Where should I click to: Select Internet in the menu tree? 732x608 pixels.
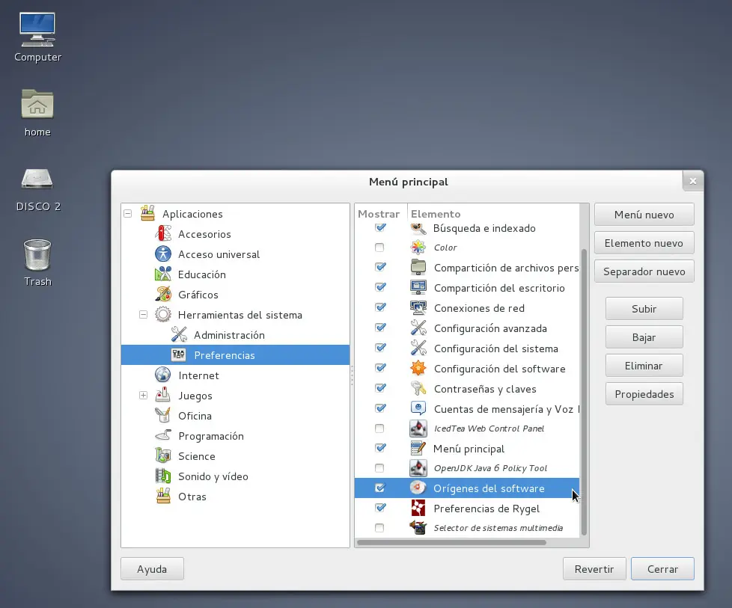coord(198,375)
